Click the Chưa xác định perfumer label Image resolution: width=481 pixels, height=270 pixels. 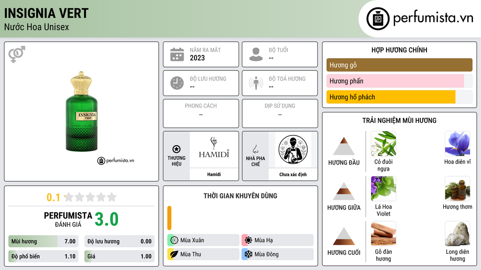pyautogui.click(x=293, y=174)
